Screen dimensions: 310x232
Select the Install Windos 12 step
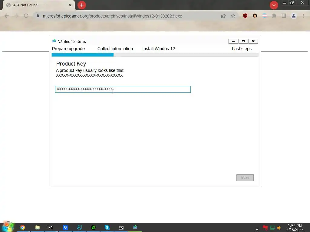[159, 49]
